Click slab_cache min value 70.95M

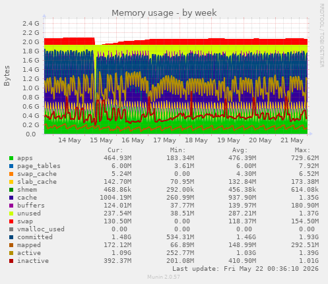click(x=182, y=182)
